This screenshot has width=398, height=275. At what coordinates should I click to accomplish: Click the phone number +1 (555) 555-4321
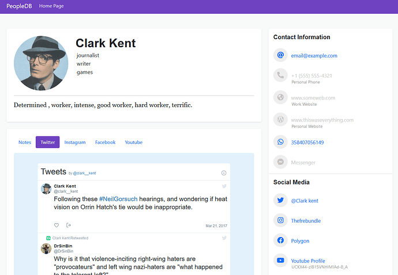[311, 76]
